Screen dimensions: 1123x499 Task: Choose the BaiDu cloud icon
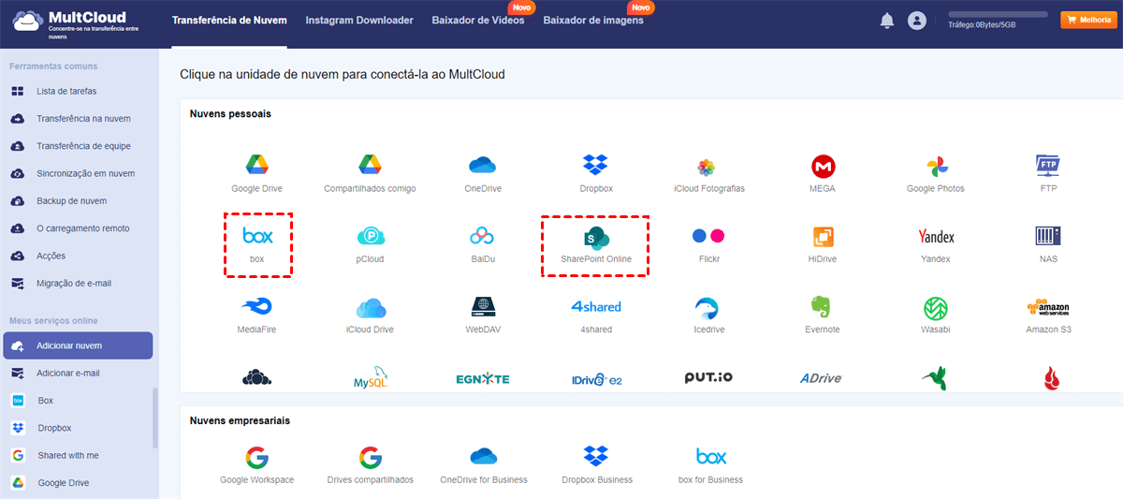483,236
